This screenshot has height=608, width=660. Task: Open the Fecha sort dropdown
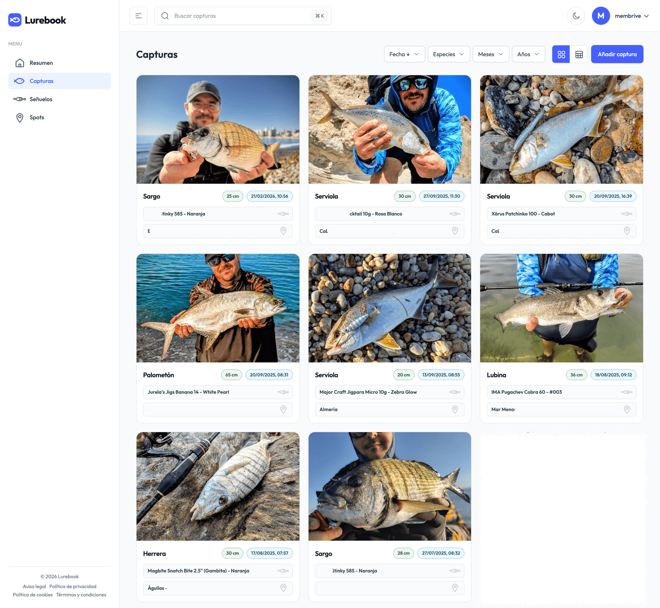404,54
